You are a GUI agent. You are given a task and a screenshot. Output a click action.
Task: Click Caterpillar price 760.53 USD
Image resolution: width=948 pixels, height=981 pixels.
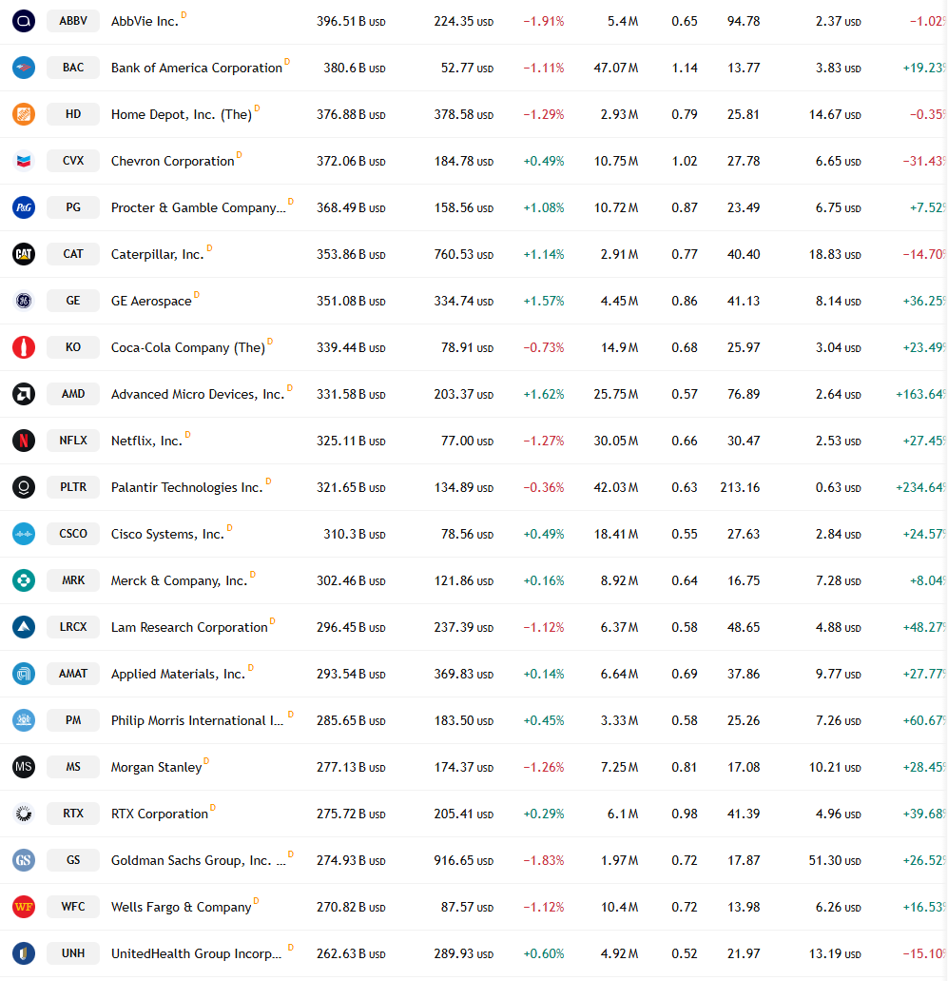[464, 255]
